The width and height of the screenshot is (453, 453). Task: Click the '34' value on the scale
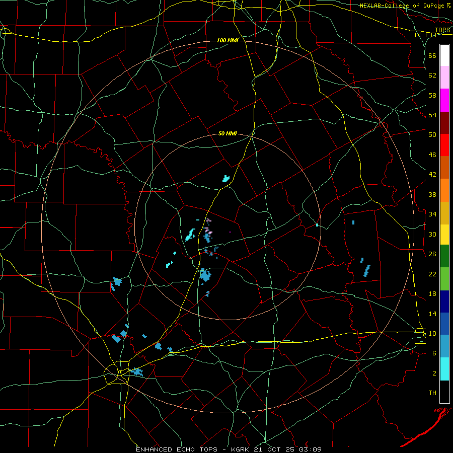coord(432,214)
